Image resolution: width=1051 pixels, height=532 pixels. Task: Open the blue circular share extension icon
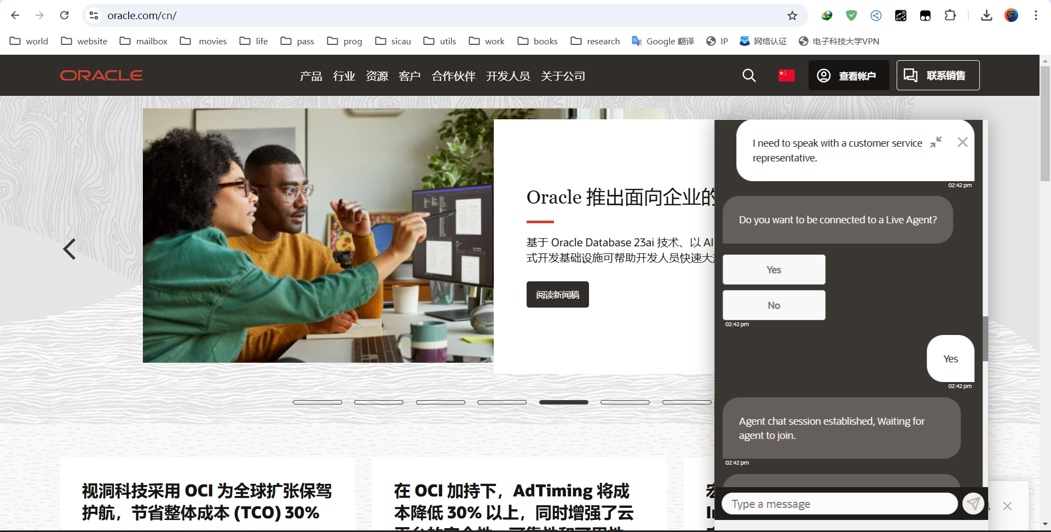tap(876, 15)
